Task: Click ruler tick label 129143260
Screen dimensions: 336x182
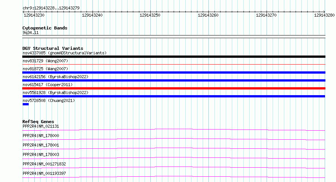Action: (x=208, y=15)
